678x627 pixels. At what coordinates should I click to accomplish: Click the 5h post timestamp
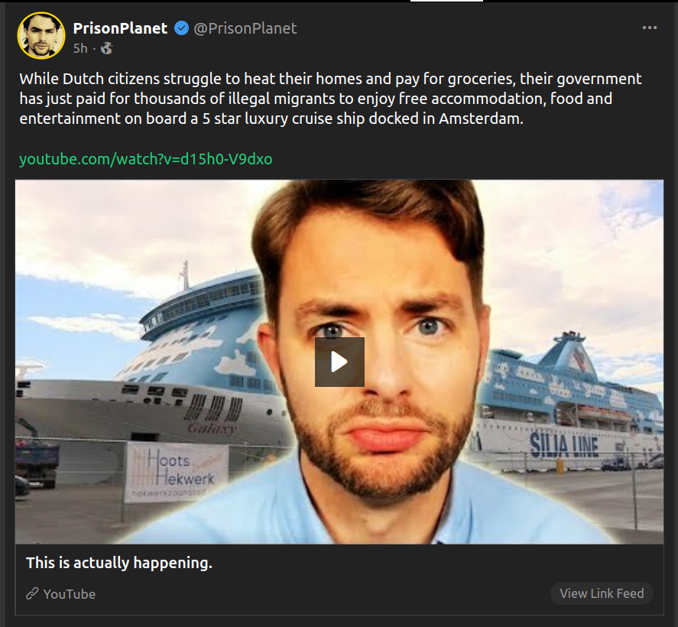80,48
